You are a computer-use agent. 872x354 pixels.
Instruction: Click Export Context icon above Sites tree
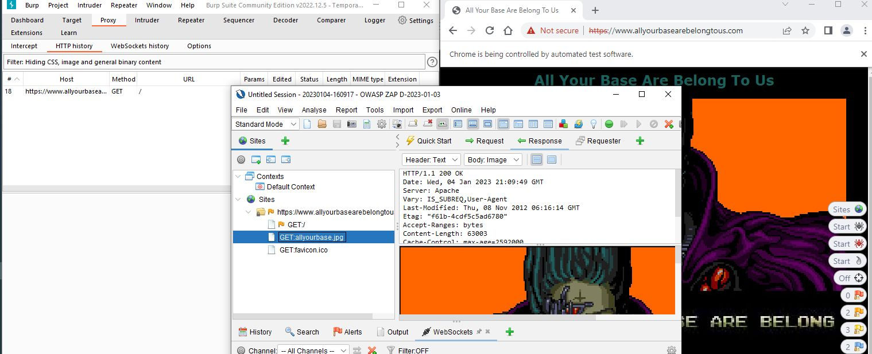pyautogui.click(x=286, y=160)
